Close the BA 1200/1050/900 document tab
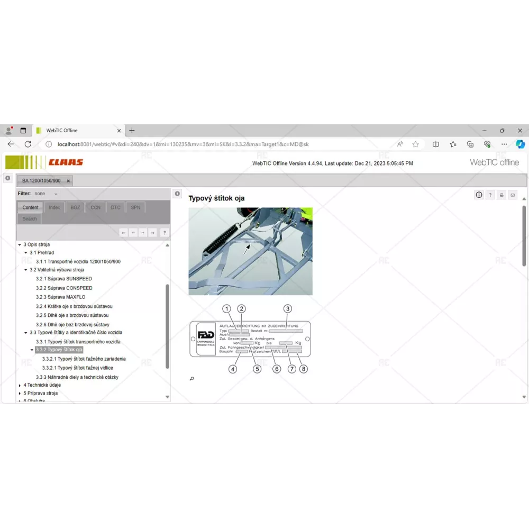Viewport: 529px width, 529px height. point(68,181)
